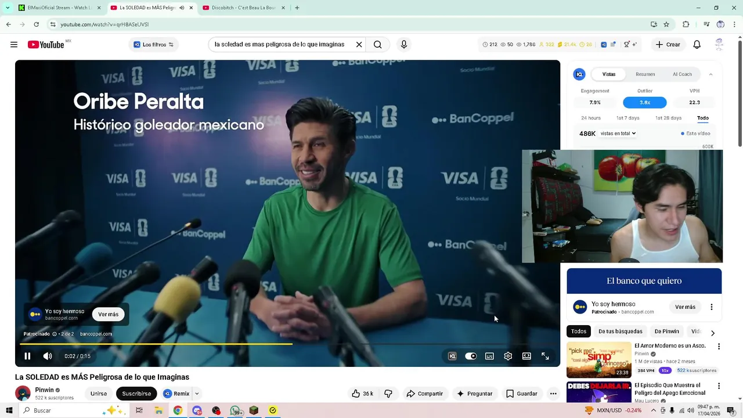Screen dimensions: 743x418
Task: Open options for El Episodio Que Muestra video
Action: point(719,386)
